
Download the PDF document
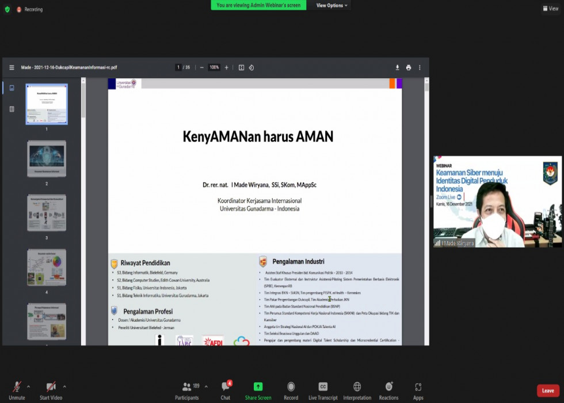397,67
